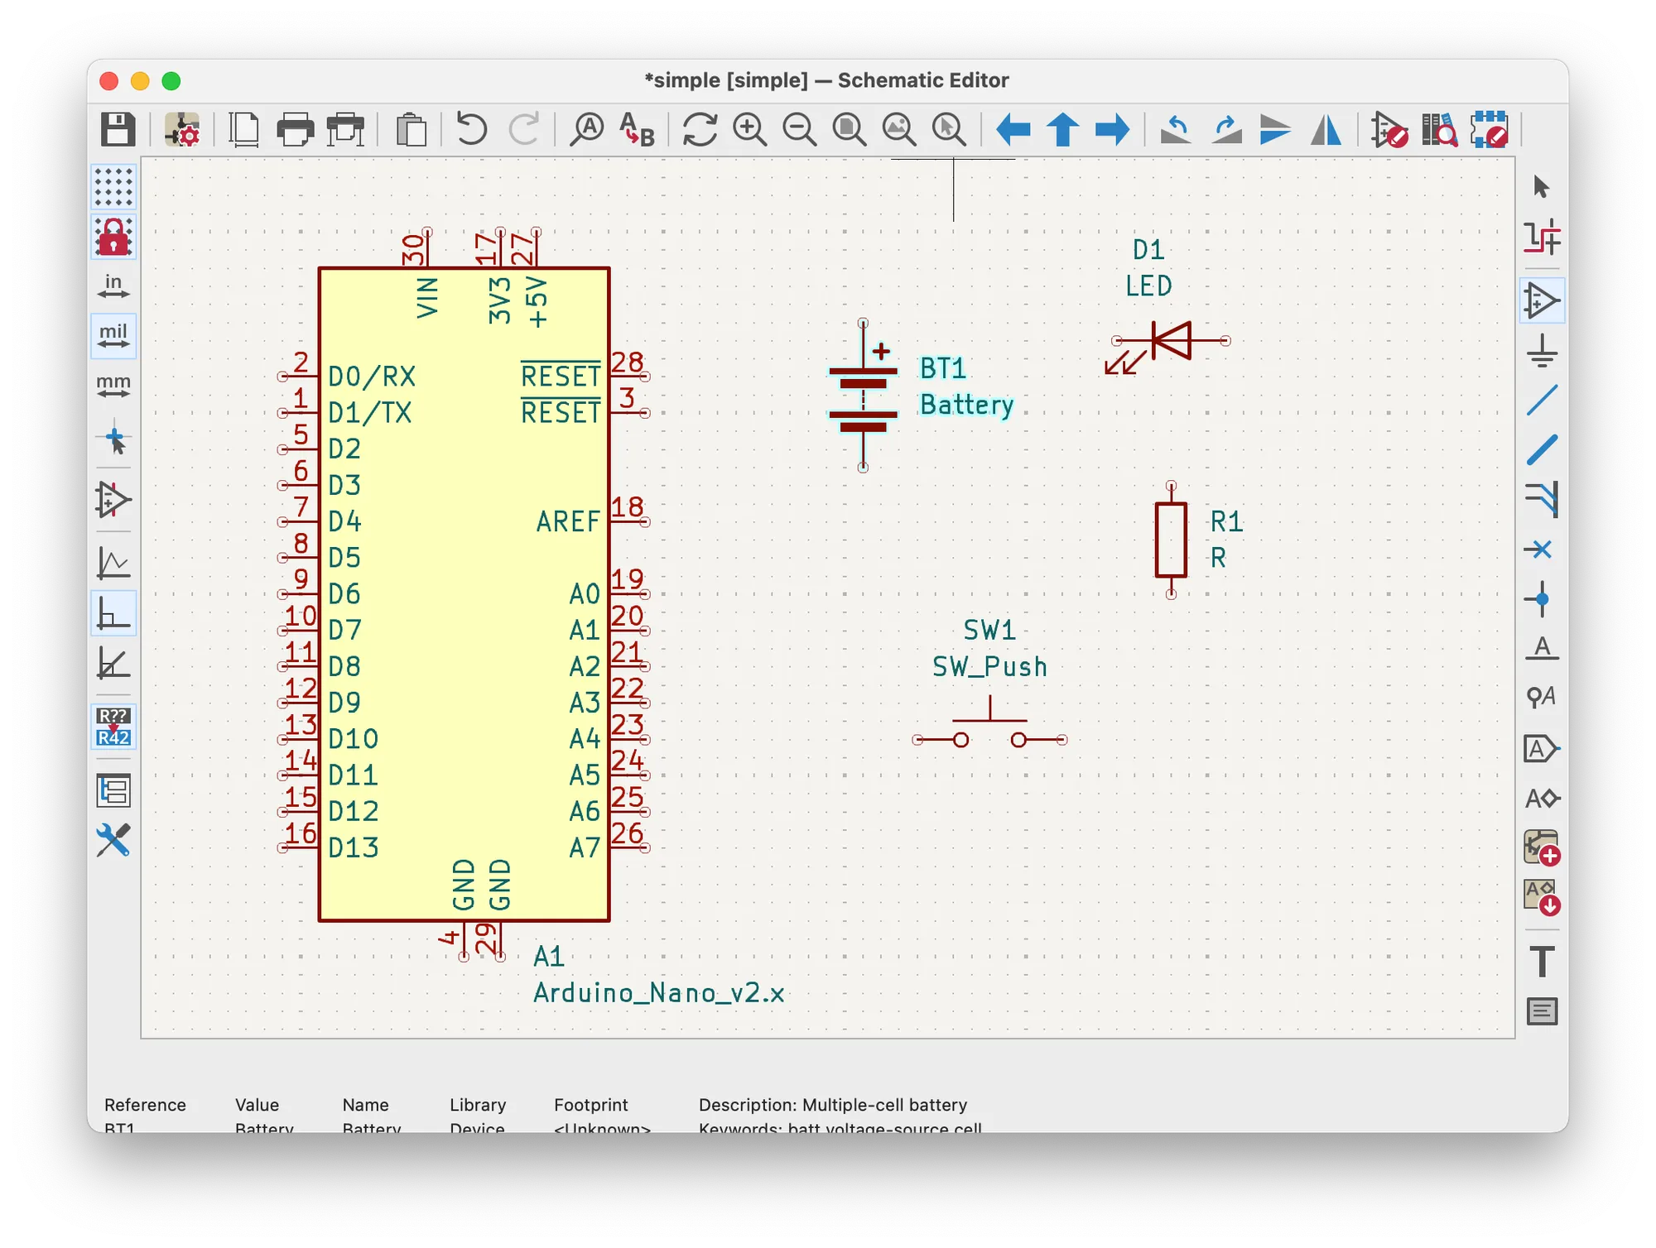Open the Footprint Editor
Screen dimensions: 1656x1248
(x=1490, y=130)
